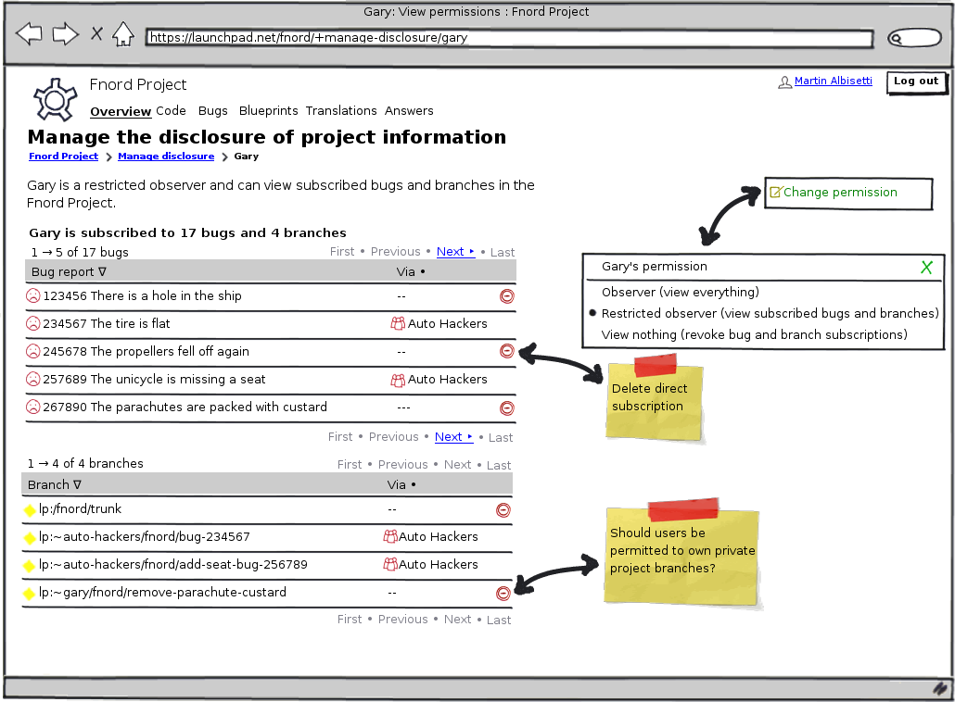Click the browser URL address field
Viewport: 955px width, 702px height.
[508, 39]
